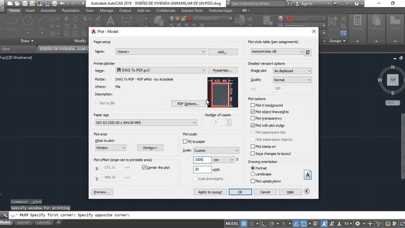The width and height of the screenshot is (405, 228).
Task: Open the Page setup Name dropdown
Action: tap(161, 52)
